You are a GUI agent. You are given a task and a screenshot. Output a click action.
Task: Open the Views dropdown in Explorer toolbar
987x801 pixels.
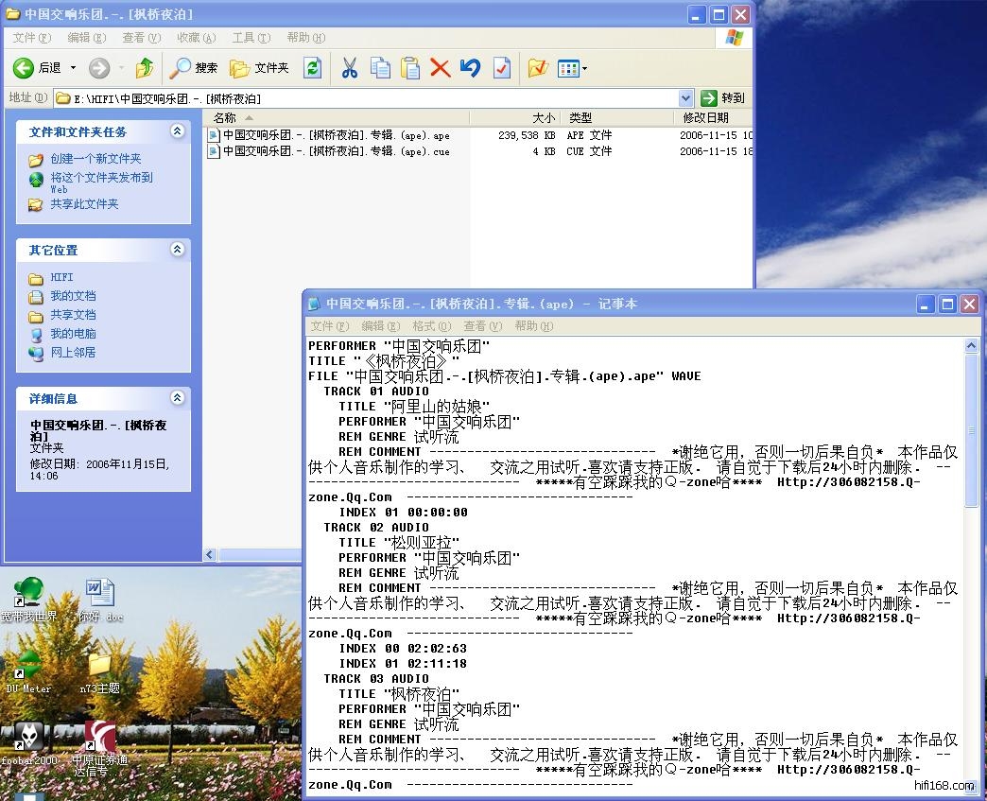pos(573,68)
